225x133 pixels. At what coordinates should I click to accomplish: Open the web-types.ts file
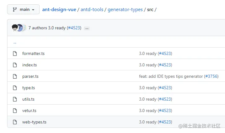[34, 122]
